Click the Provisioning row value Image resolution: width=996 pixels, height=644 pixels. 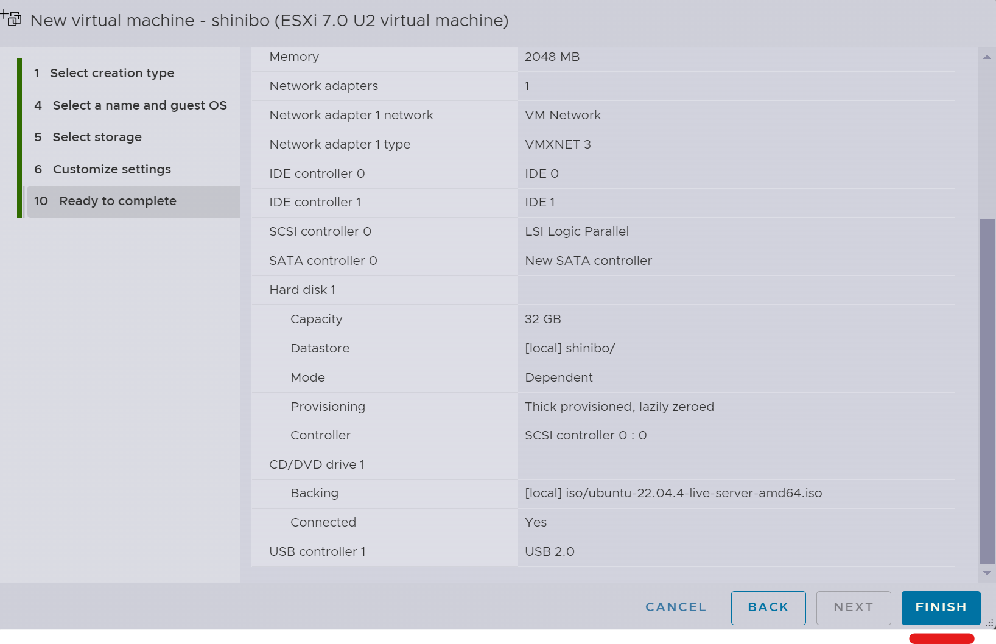coord(619,407)
